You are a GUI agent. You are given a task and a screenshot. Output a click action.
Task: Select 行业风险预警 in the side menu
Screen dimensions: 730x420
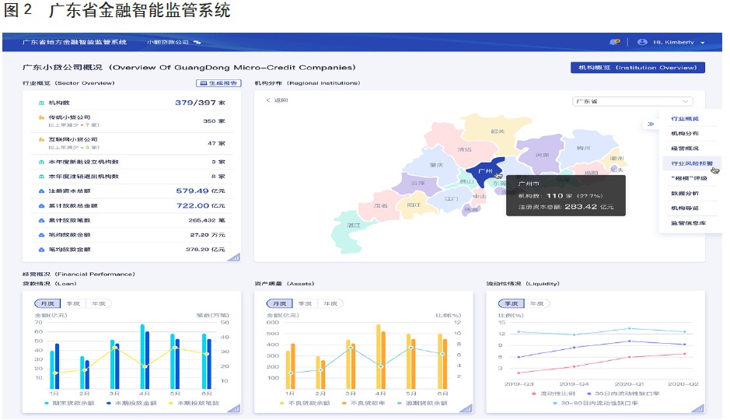pyautogui.click(x=686, y=163)
